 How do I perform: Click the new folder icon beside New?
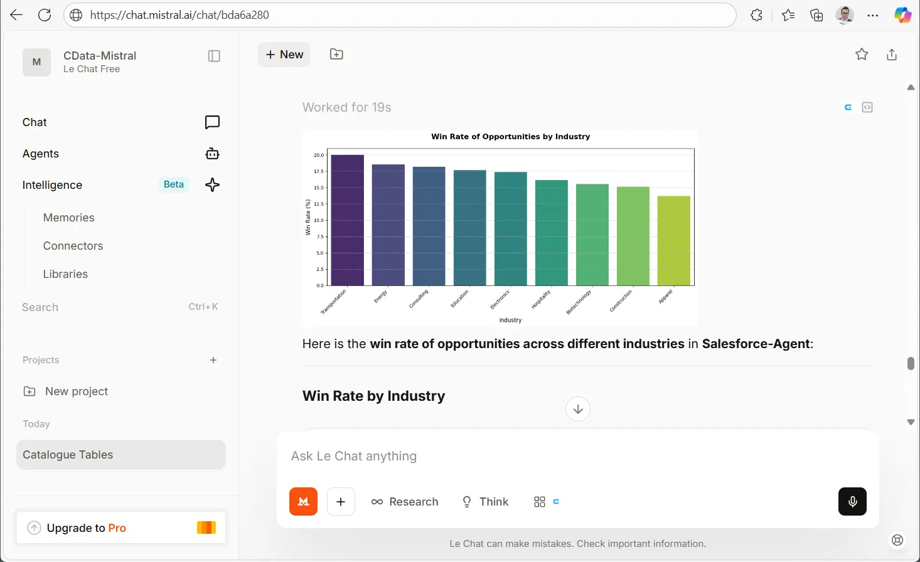[x=336, y=55]
